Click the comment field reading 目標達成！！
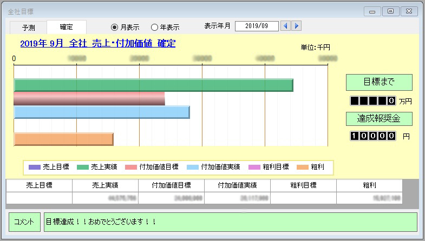Viewport: 425px width, 241px height. click(x=231, y=222)
